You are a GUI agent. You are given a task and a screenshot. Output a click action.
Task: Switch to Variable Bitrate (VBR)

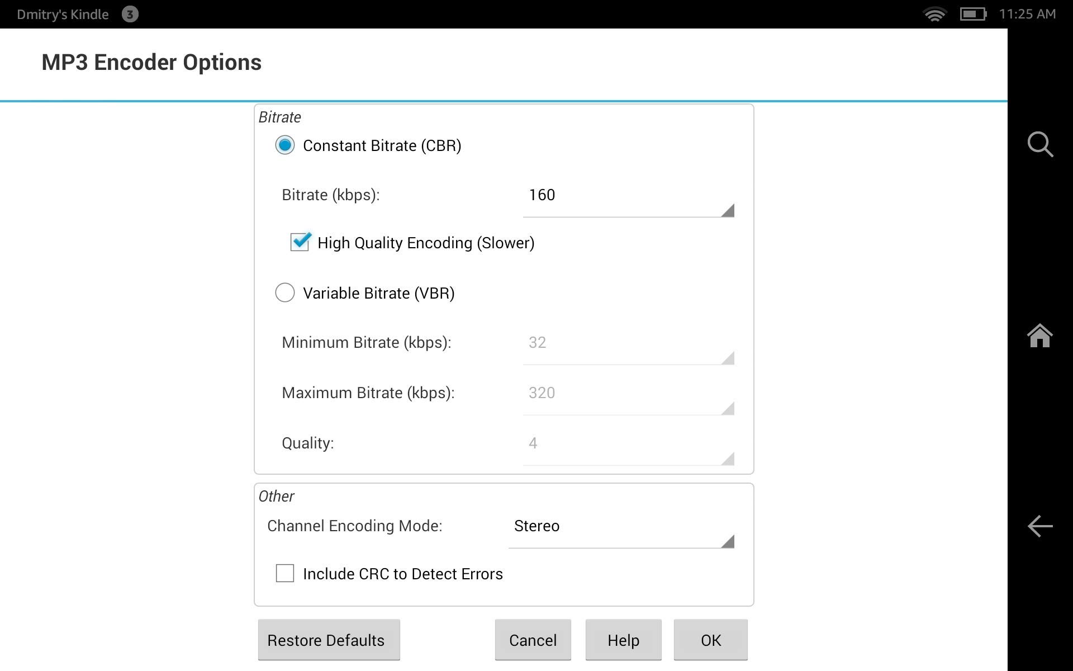pyautogui.click(x=285, y=292)
